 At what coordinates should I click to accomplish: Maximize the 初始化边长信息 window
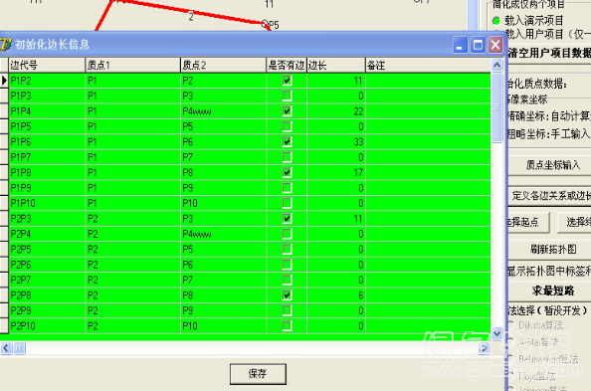pos(478,45)
